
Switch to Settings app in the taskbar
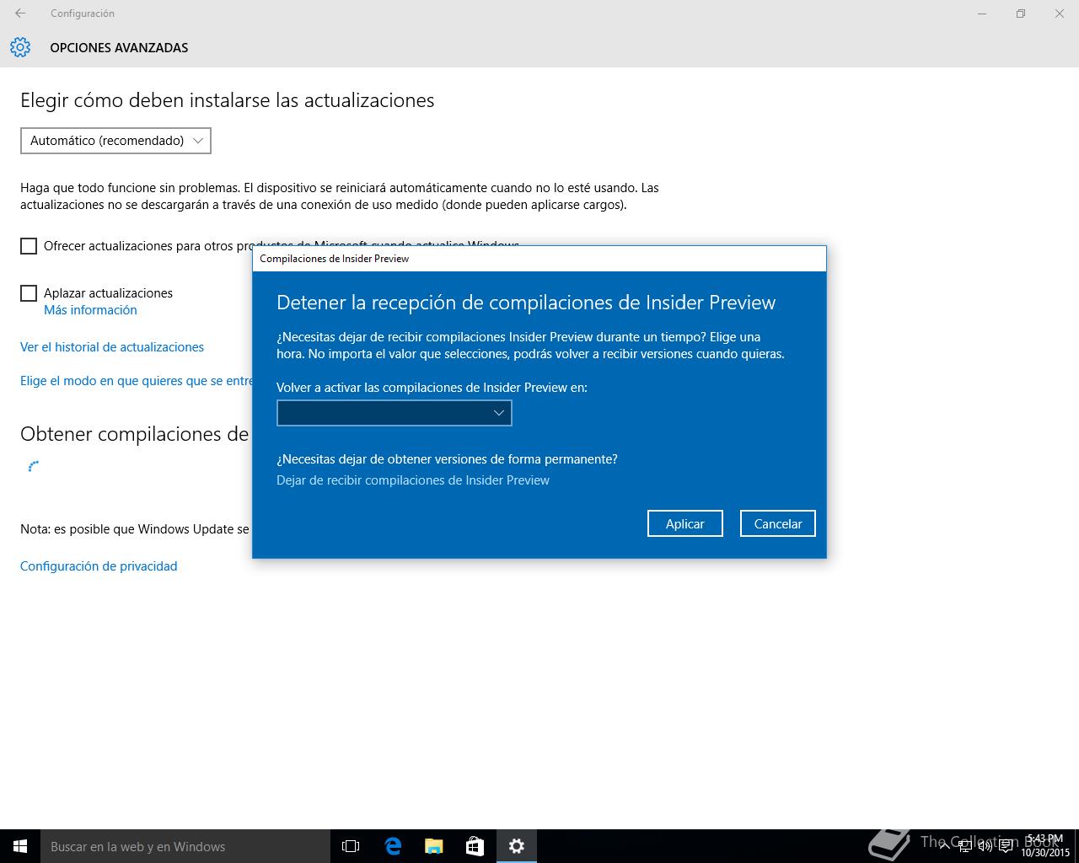pyautogui.click(x=517, y=846)
